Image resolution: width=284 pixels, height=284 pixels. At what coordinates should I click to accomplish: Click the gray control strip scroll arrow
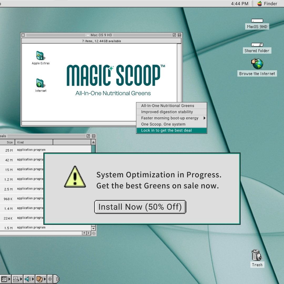click(50, 279)
